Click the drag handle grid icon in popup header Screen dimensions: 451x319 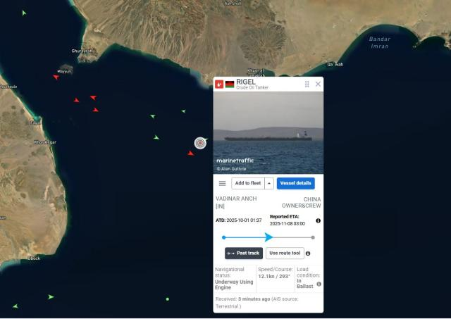307,84
